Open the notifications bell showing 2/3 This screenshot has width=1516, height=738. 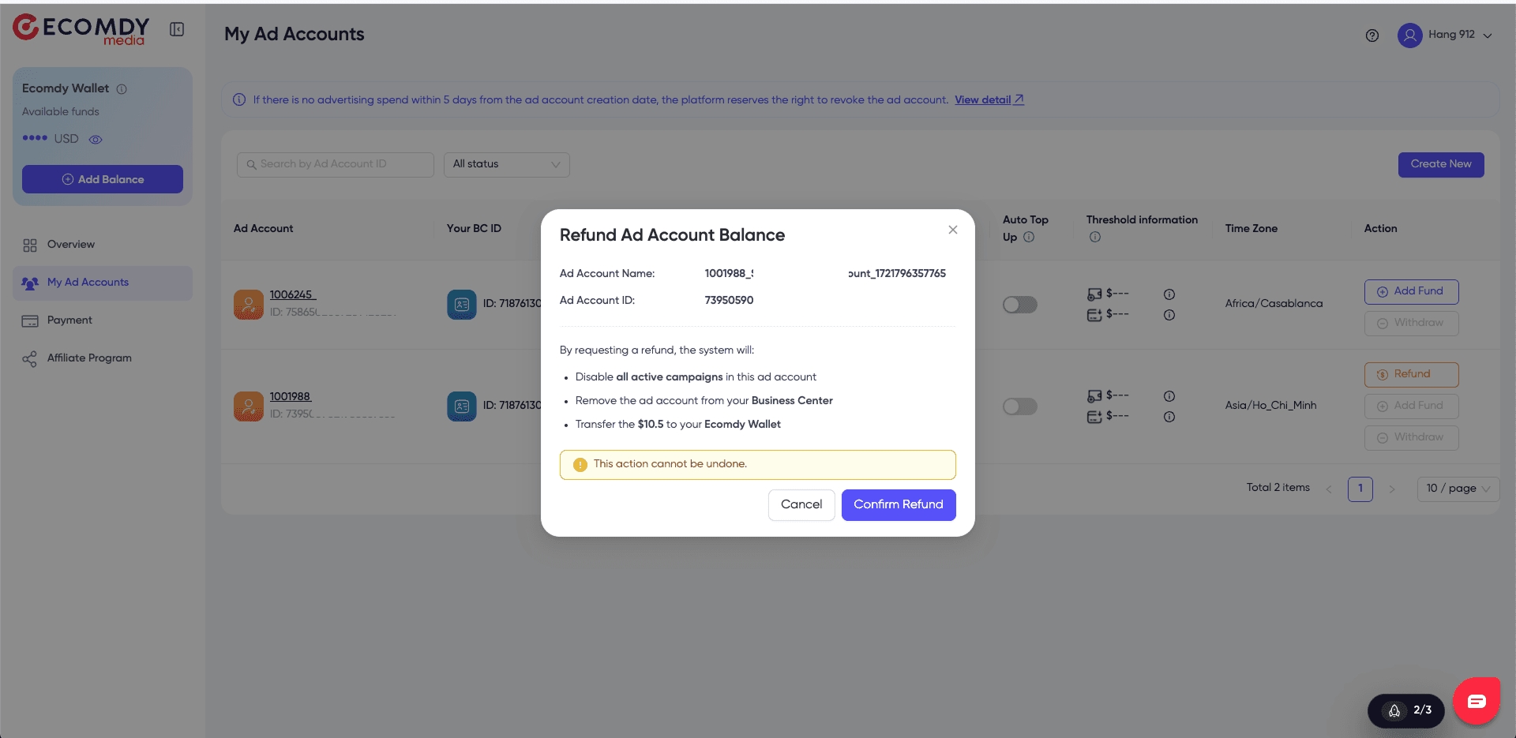[1405, 710]
